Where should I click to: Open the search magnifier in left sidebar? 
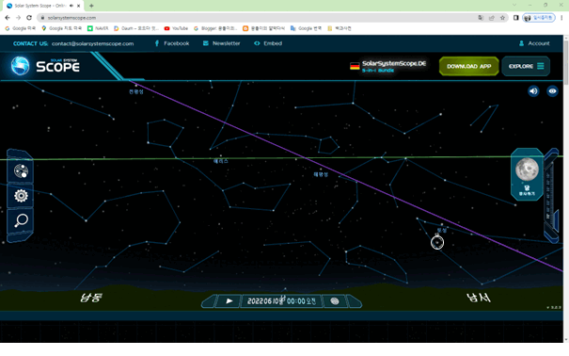pyautogui.click(x=21, y=220)
